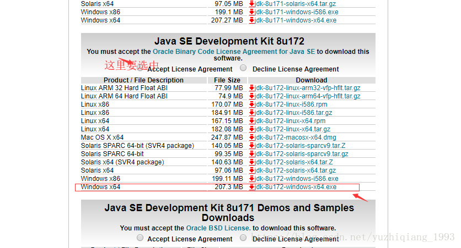Click download arrow icon for jdk-8u172-linux-arm32-vfp-hflt.tar.gz
This screenshot has height=248, width=461.
pos(251,88)
